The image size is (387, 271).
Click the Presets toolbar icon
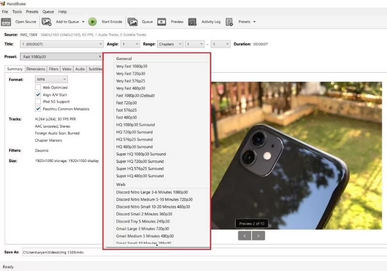(x=229, y=22)
